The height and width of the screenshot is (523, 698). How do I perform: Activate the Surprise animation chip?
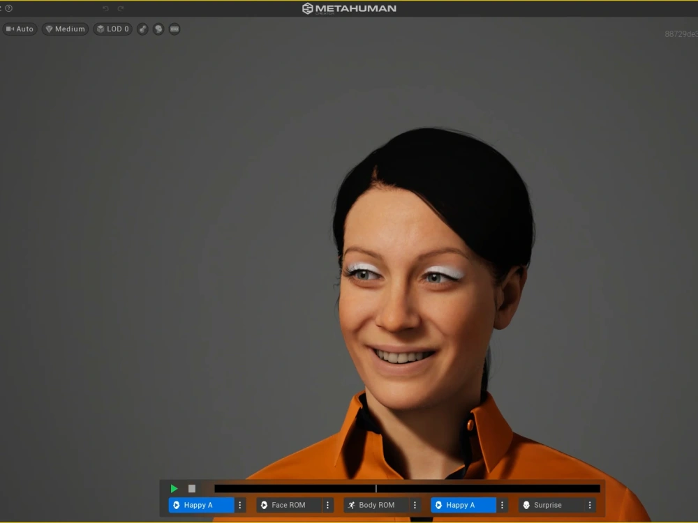pos(551,504)
